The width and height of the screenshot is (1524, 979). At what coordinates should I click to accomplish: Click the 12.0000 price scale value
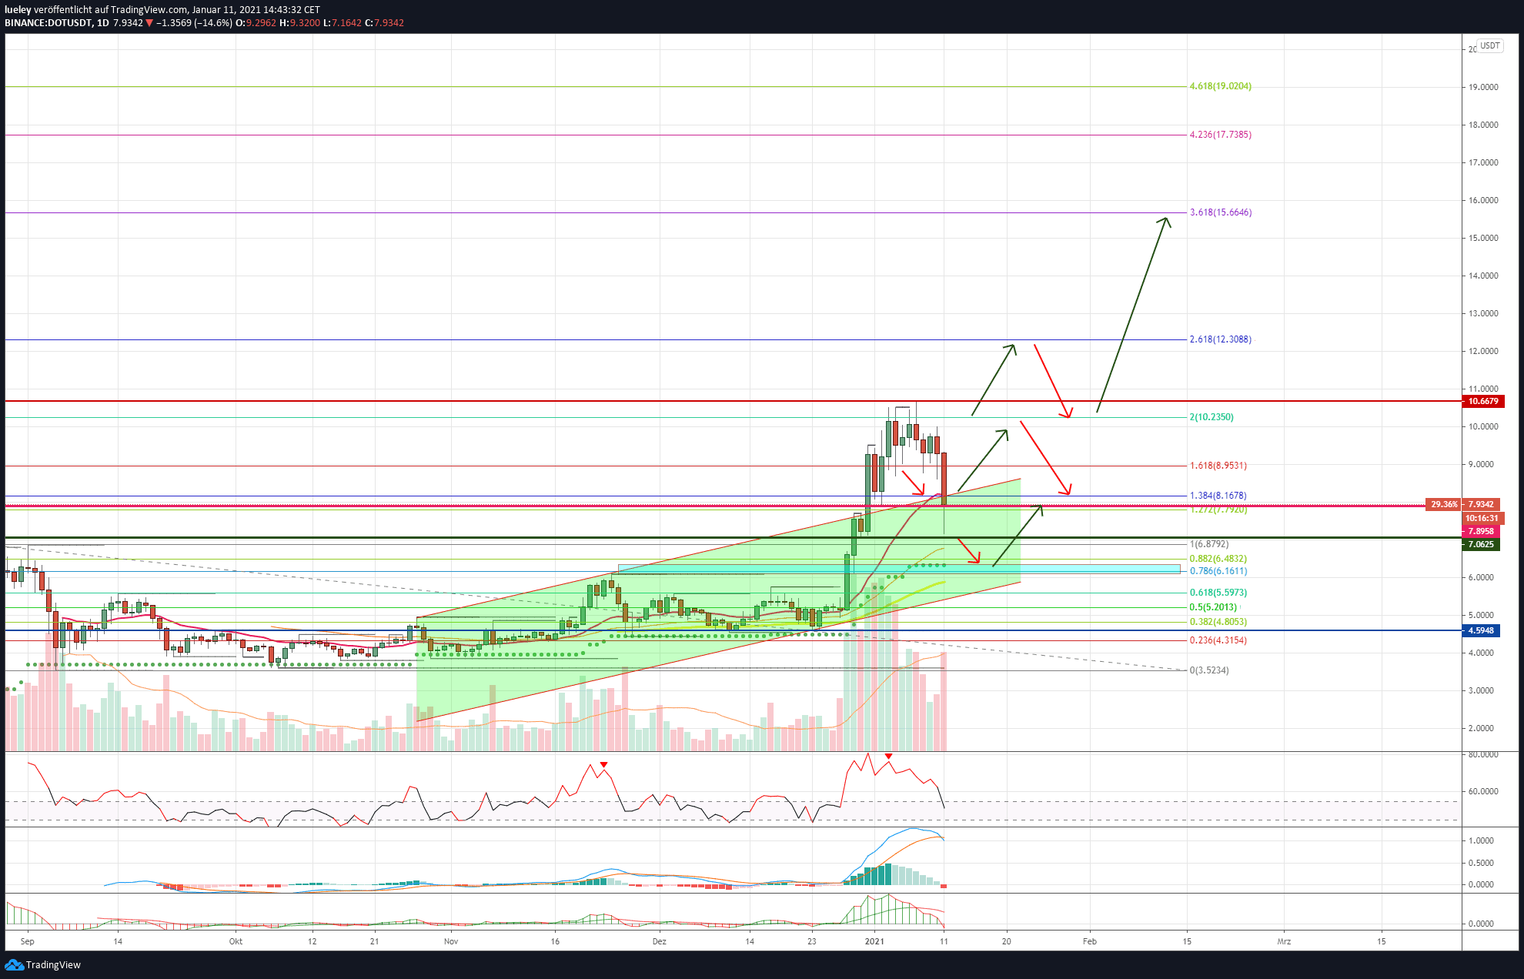coord(1483,351)
